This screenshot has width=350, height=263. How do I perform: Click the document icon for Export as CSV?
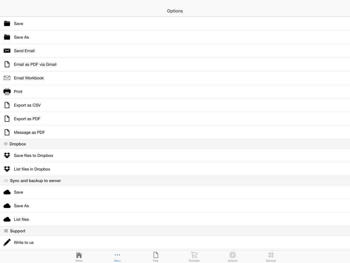[7, 105]
